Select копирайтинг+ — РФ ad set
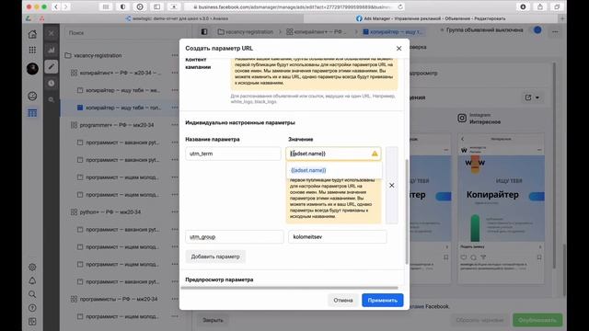The height and width of the screenshot is (331, 589). [x=120, y=73]
